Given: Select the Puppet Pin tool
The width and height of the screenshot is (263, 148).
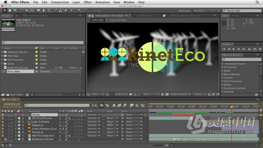Looking at the screenshot, I should pyautogui.click(x=79, y=10).
